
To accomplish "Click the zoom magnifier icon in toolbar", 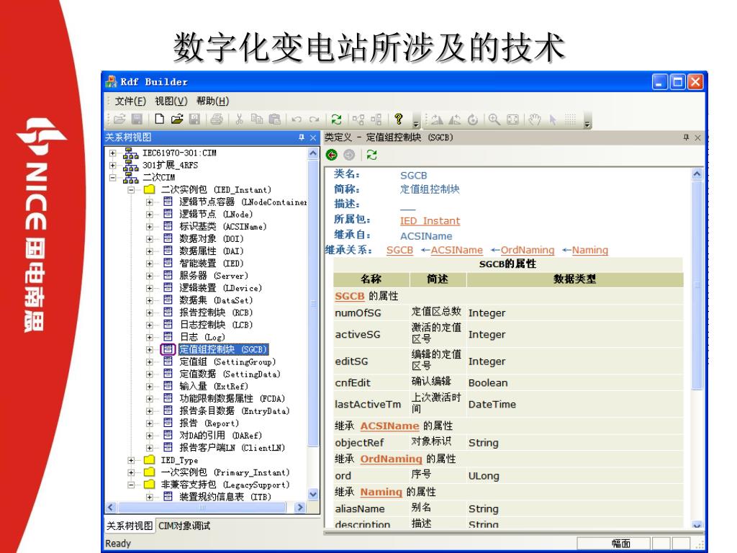I will click(x=494, y=120).
